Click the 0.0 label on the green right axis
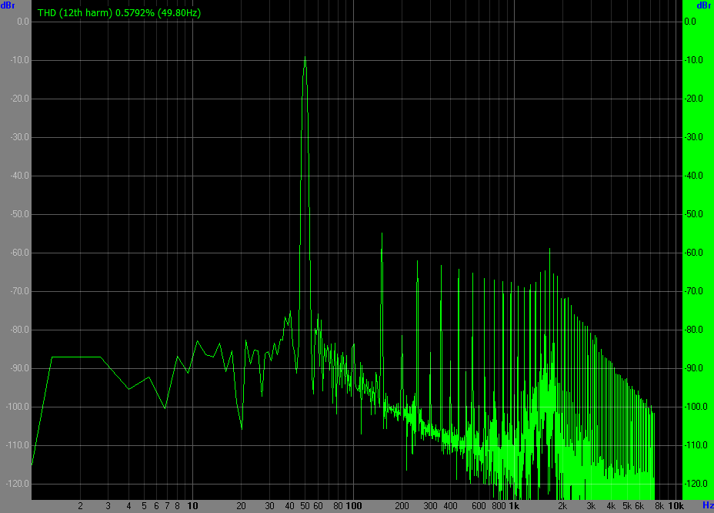 point(690,22)
